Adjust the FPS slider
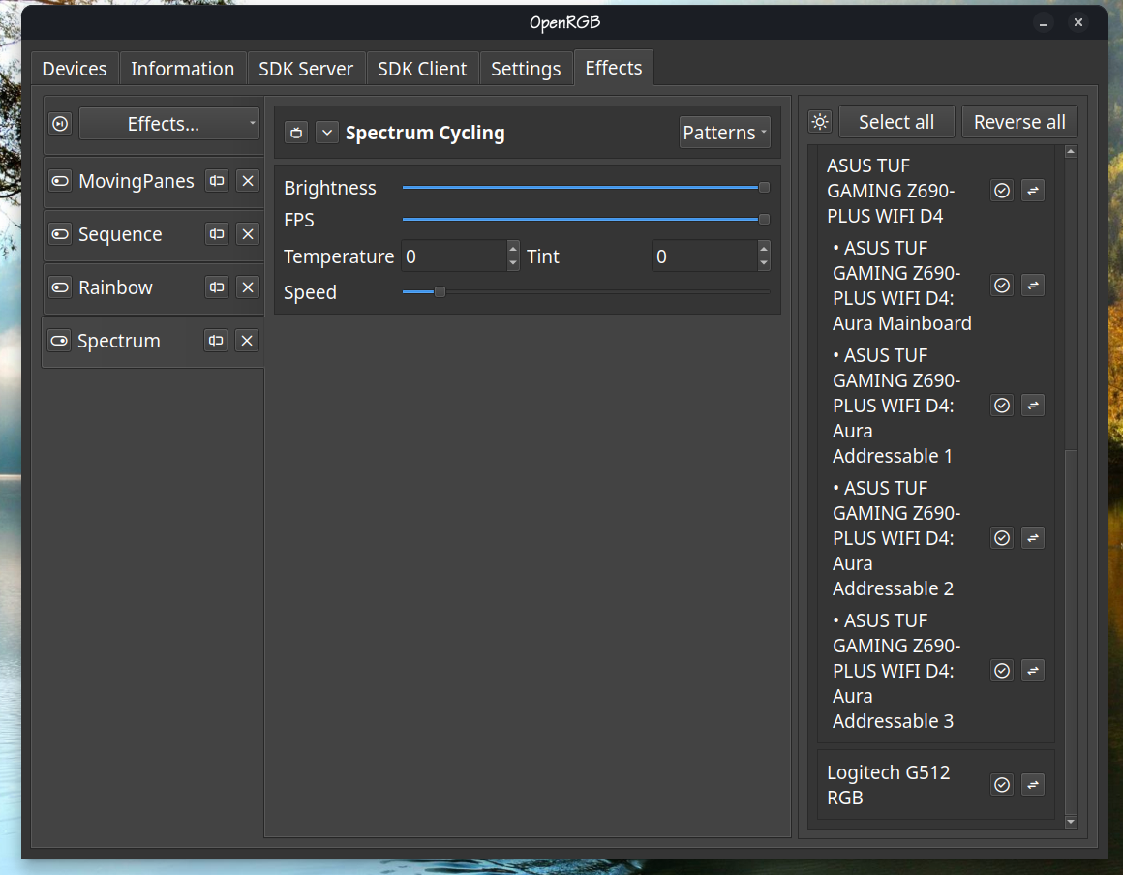Image resolution: width=1123 pixels, height=875 pixels. [x=586, y=219]
